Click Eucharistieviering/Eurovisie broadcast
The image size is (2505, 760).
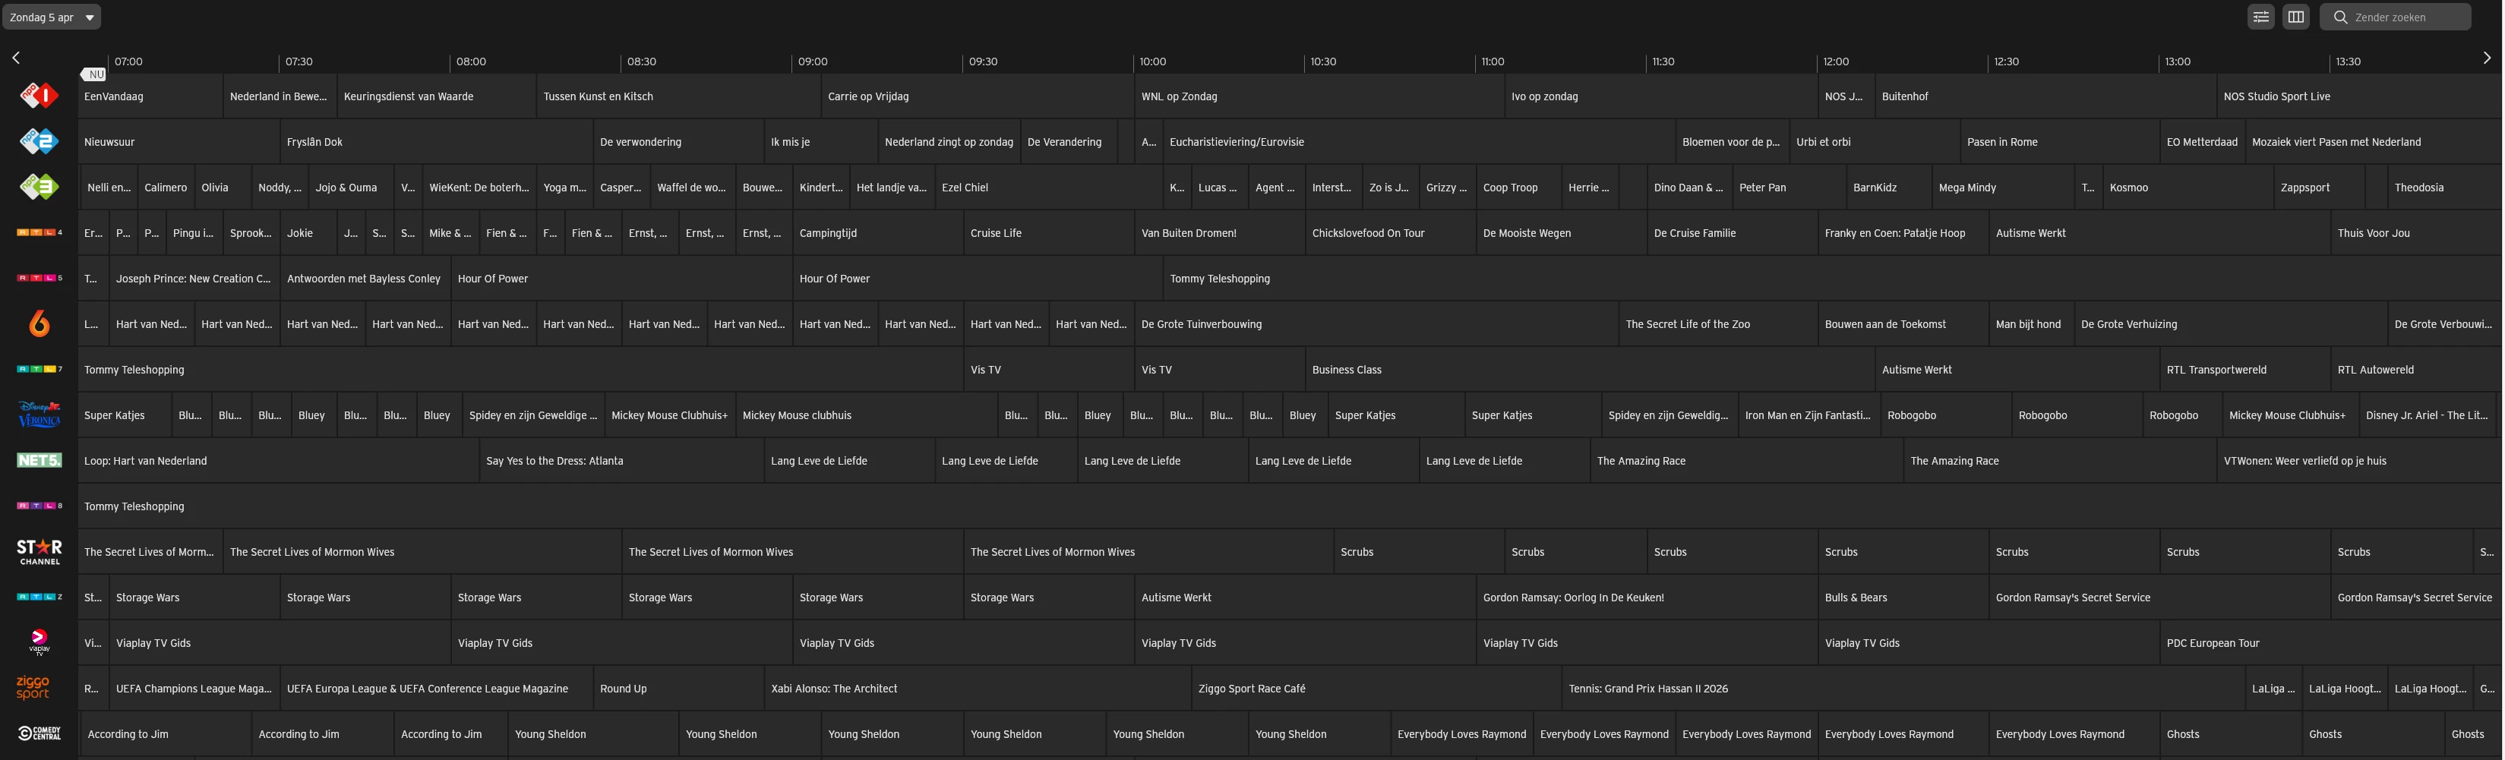click(1419, 142)
